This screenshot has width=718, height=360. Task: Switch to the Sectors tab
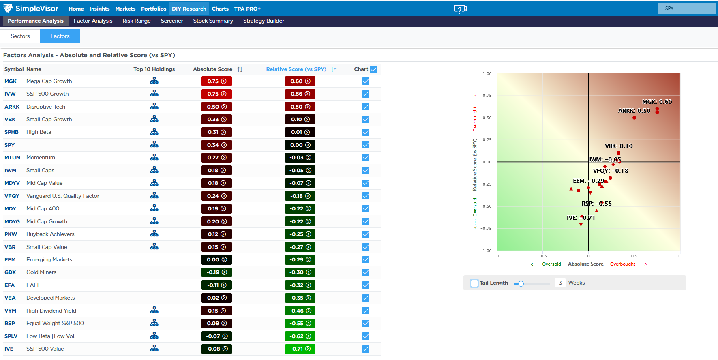[20, 36]
